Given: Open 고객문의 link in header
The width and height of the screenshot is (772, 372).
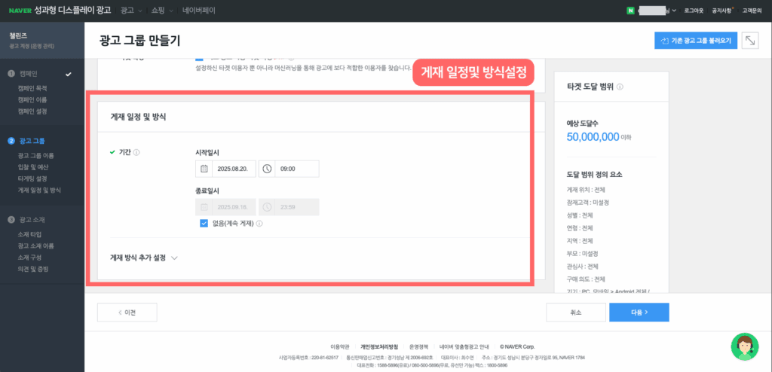Looking at the screenshot, I should coord(752,11).
